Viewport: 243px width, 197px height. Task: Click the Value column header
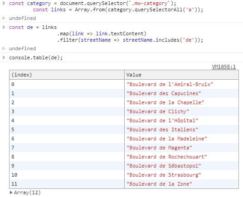(x=181, y=75)
